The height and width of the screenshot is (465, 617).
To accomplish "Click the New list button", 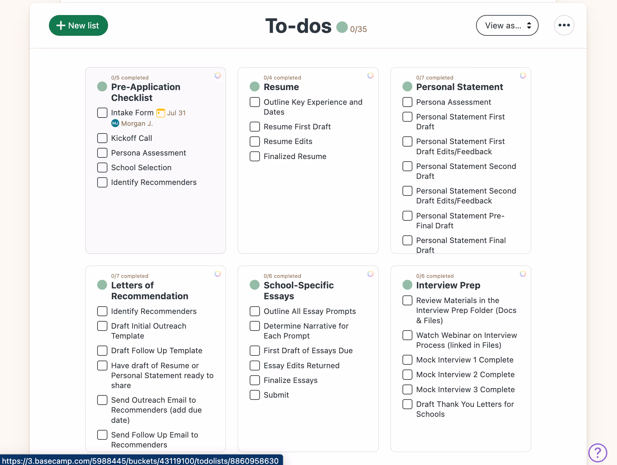I will 78,25.
